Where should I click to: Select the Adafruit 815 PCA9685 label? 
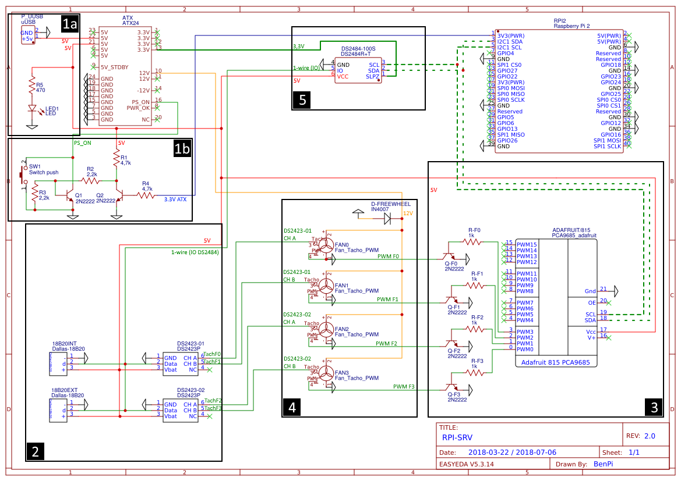click(x=555, y=362)
